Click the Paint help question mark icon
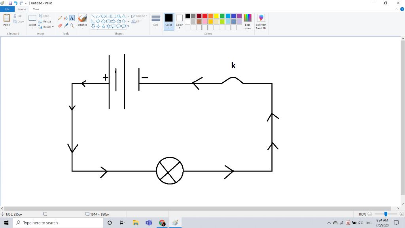This screenshot has height=228, width=405. 402,9
